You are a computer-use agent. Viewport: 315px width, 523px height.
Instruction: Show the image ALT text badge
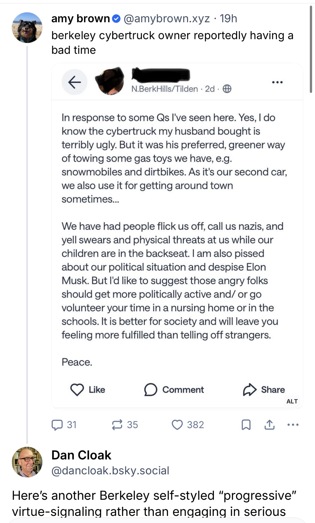(292, 401)
